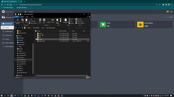
Task: Switch to the View ribbon tab
Action: pyautogui.click(x=32, y=17)
